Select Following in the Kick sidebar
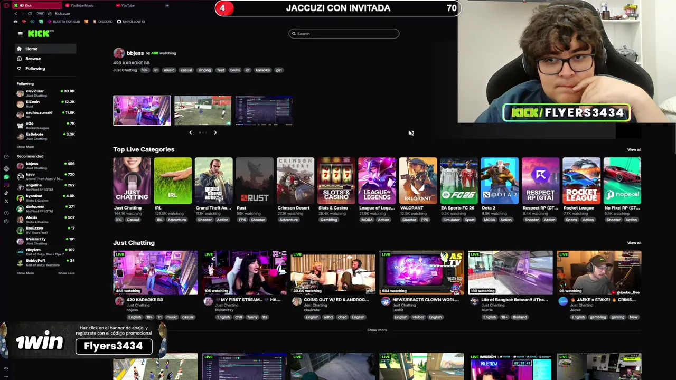Image resolution: width=676 pixels, height=380 pixels. [45, 68]
